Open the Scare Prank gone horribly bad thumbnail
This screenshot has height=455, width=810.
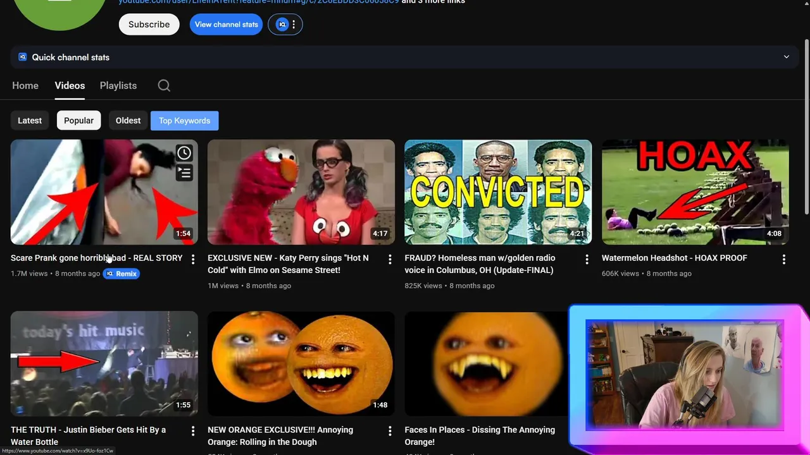pyautogui.click(x=104, y=192)
